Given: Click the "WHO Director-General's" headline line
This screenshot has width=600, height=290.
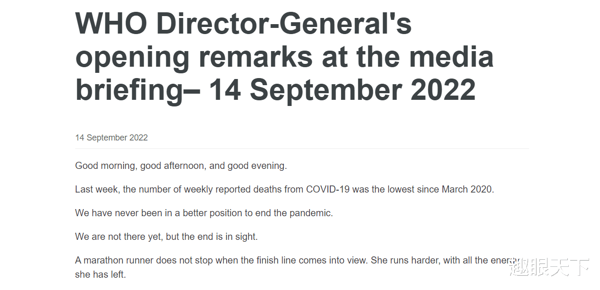Looking at the screenshot, I should [x=243, y=23].
